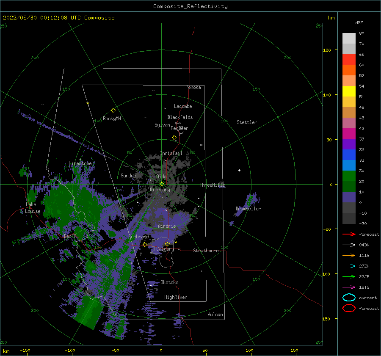381x356 pixels.
Task: Click the Composite_Reflectivity title text
Action: [x=190, y=6]
